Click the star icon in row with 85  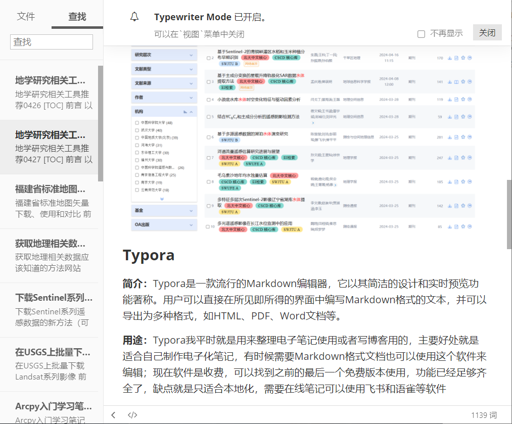tap(463, 226)
